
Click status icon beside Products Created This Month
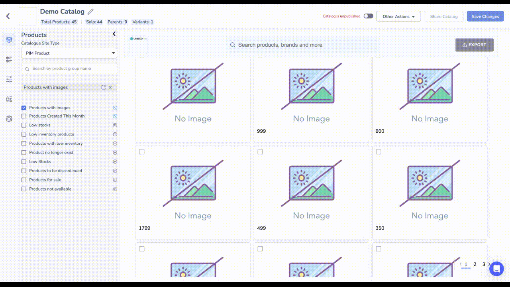[115, 116]
